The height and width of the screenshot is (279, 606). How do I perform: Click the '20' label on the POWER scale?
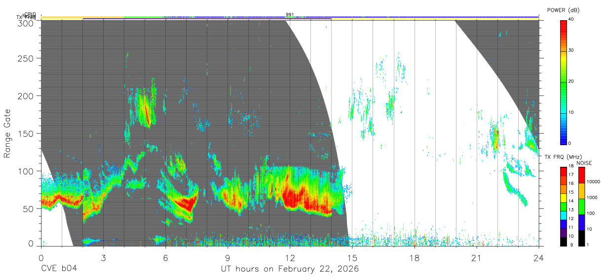[572, 81]
